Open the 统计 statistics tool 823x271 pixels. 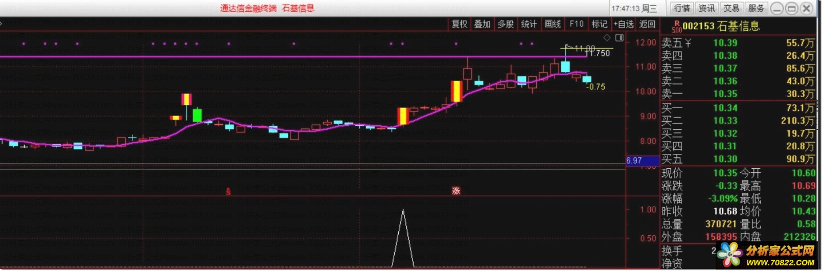tap(529, 24)
